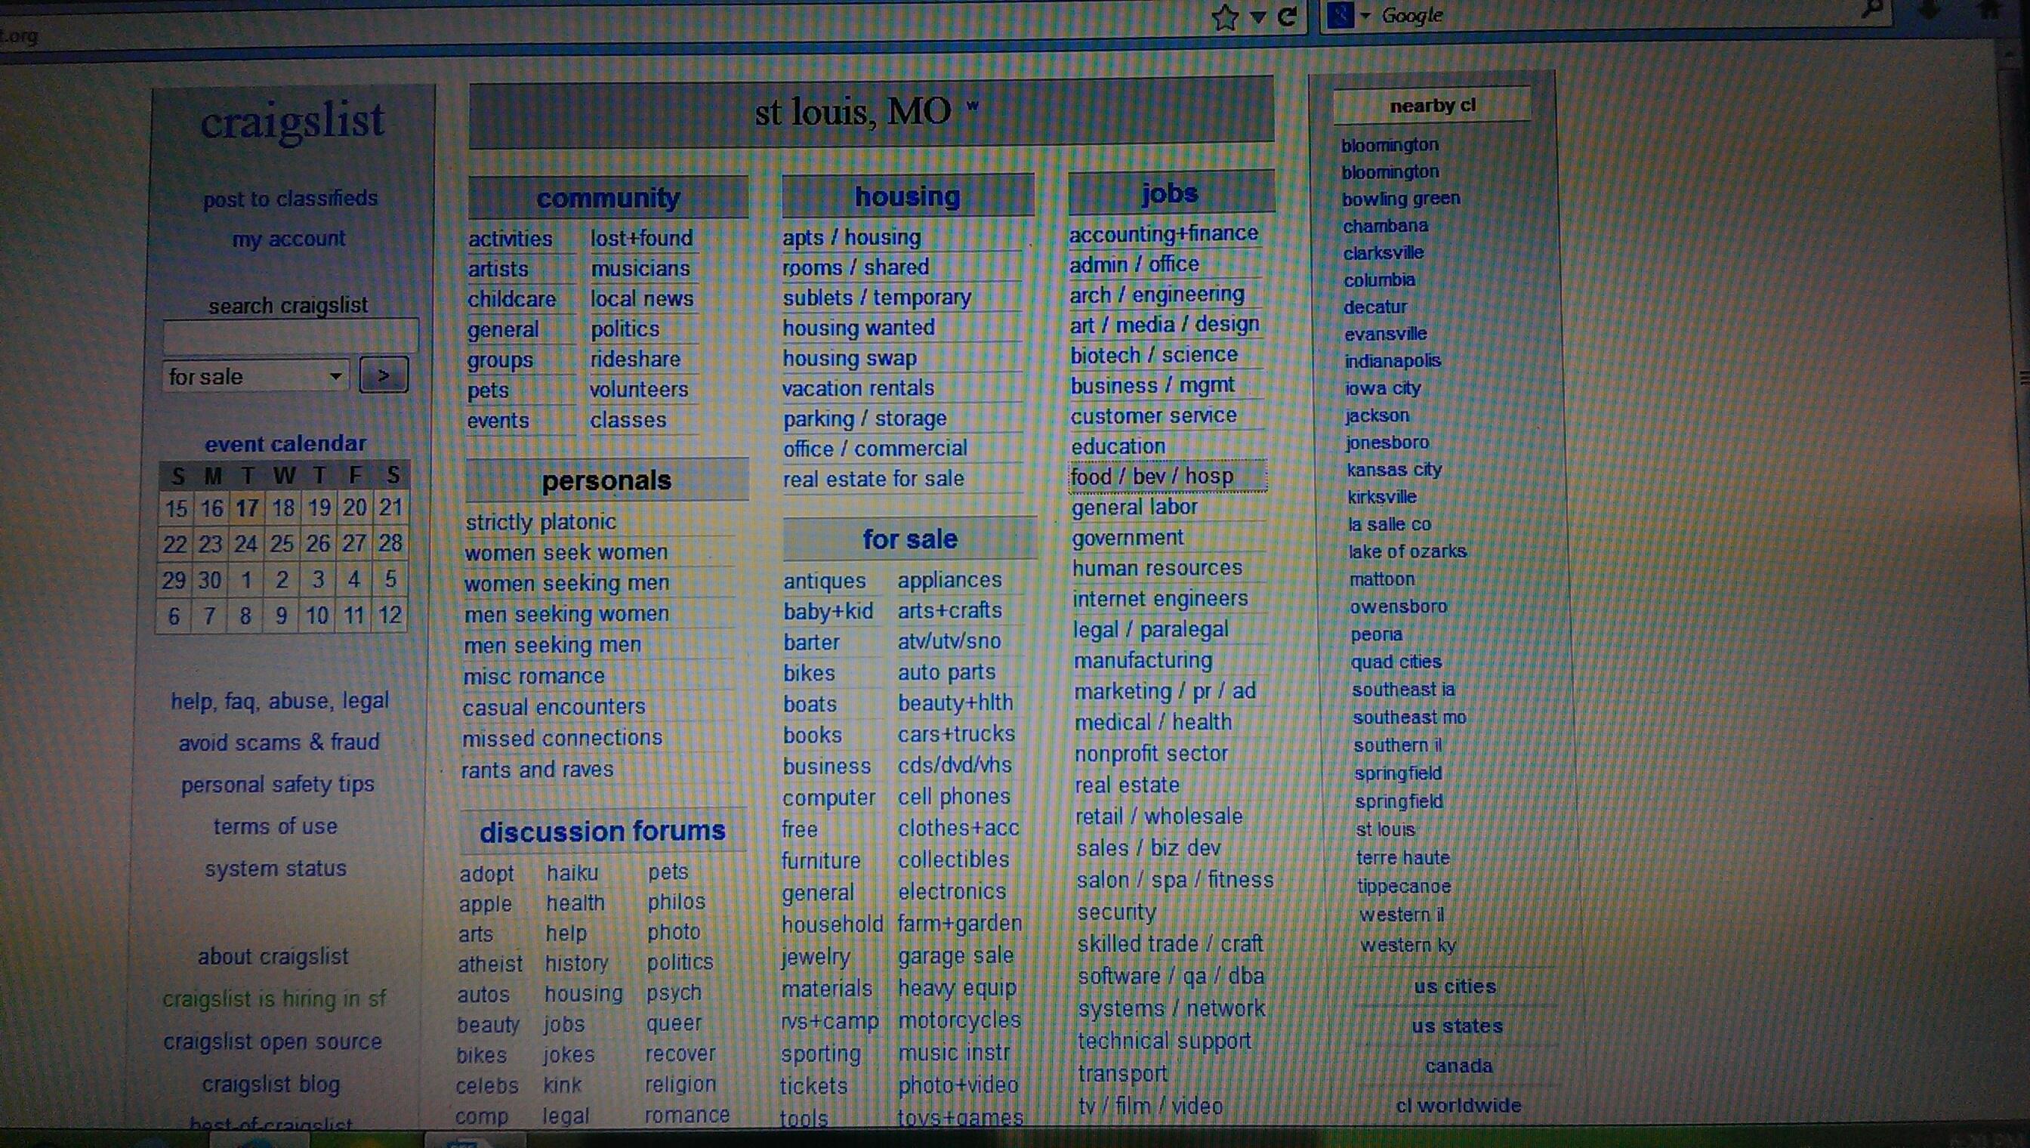The width and height of the screenshot is (2030, 1148).
Task: Open childcare in community
Action: 511,300
